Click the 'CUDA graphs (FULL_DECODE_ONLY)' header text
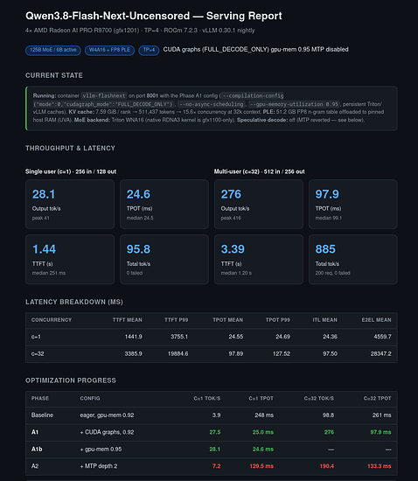This screenshot has height=481, width=418. click(x=216, y=49)
